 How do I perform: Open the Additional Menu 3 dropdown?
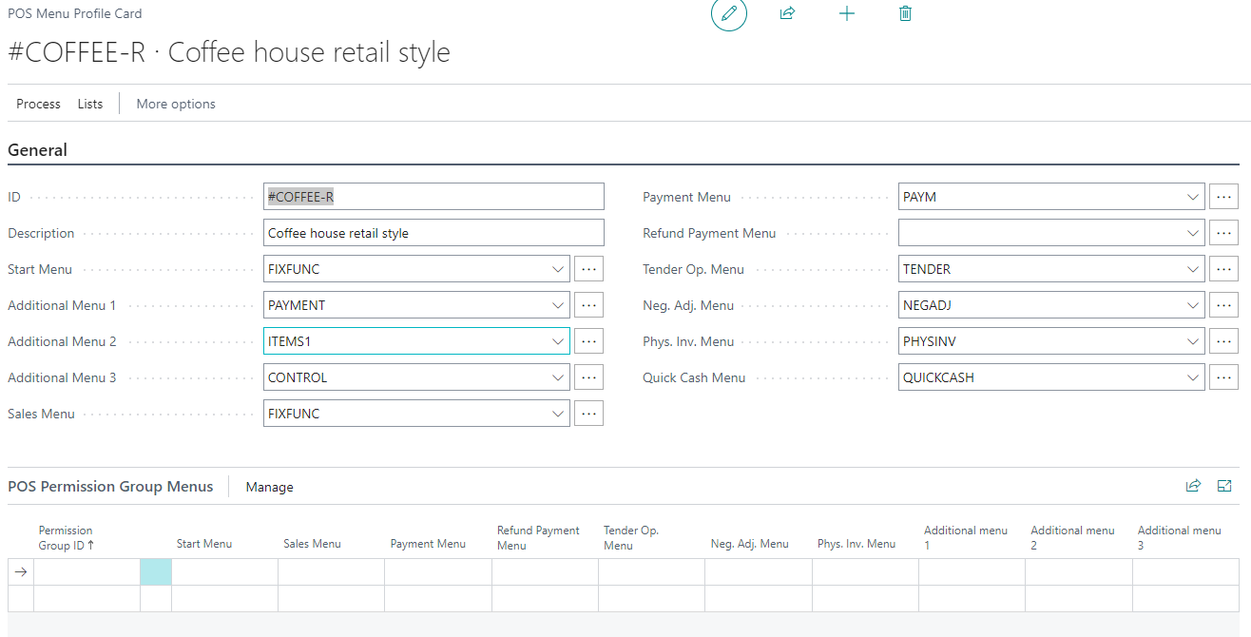(558, 377)
